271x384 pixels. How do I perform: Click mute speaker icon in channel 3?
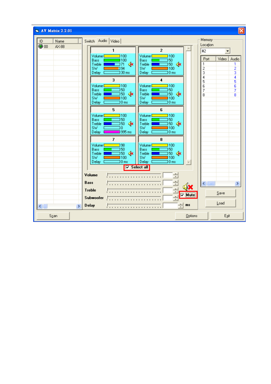tap(131, 94)
